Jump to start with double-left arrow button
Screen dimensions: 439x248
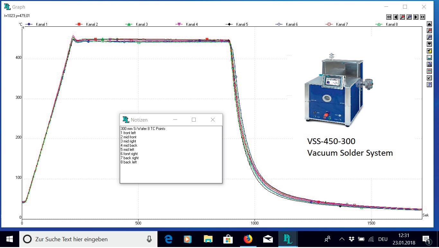tap(389, 17)
